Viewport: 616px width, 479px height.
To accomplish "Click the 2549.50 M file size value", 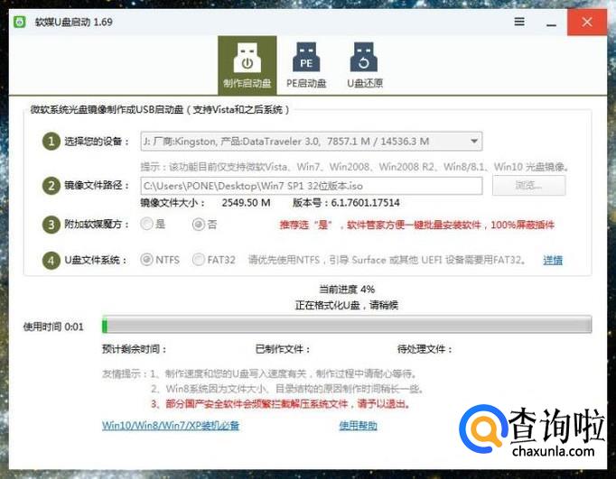I will click(x=246, y=203).
